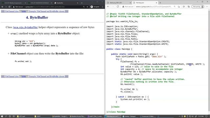Click the taskbar clock

click(x=201, y=116)
